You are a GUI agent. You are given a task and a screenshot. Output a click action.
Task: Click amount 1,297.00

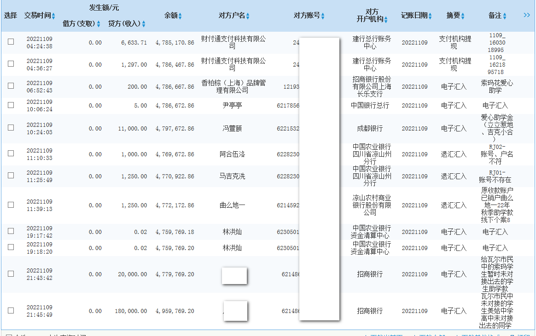[x=134, y=65]
